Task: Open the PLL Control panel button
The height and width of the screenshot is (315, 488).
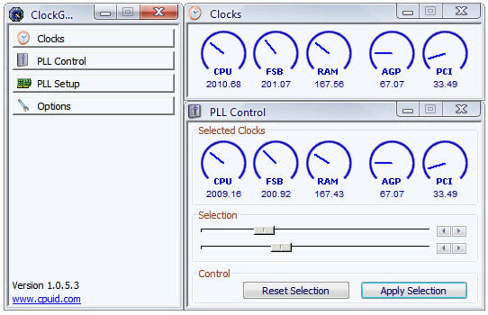Action: click(93, 61)
